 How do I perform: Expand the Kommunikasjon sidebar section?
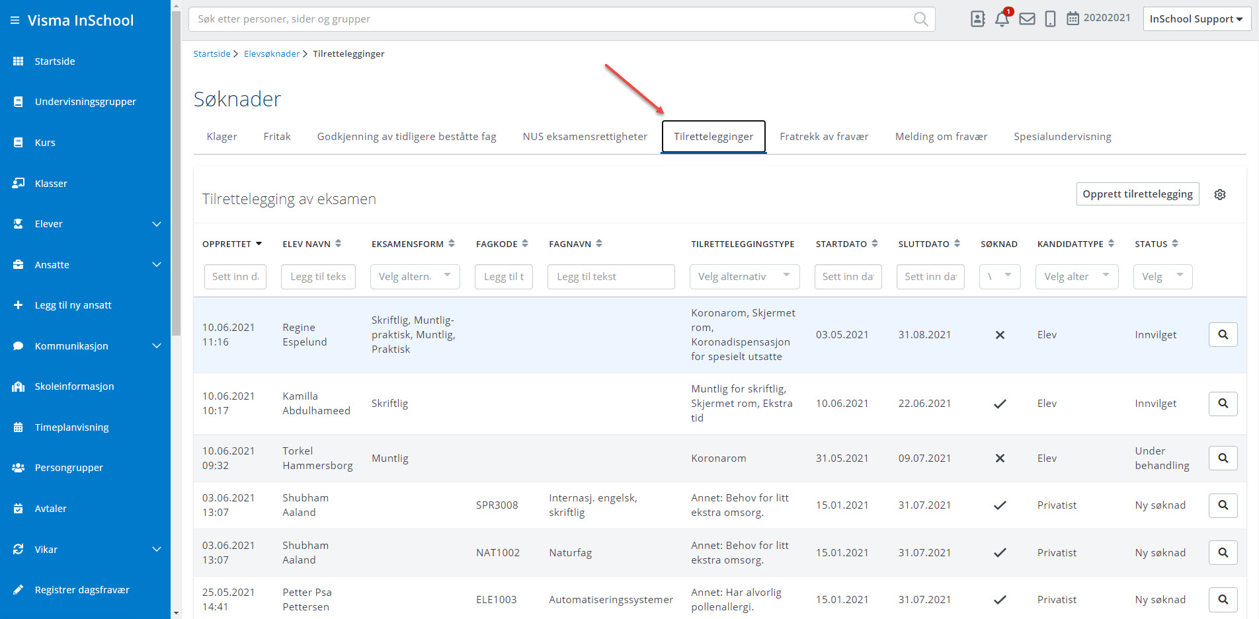pos(157,346)
